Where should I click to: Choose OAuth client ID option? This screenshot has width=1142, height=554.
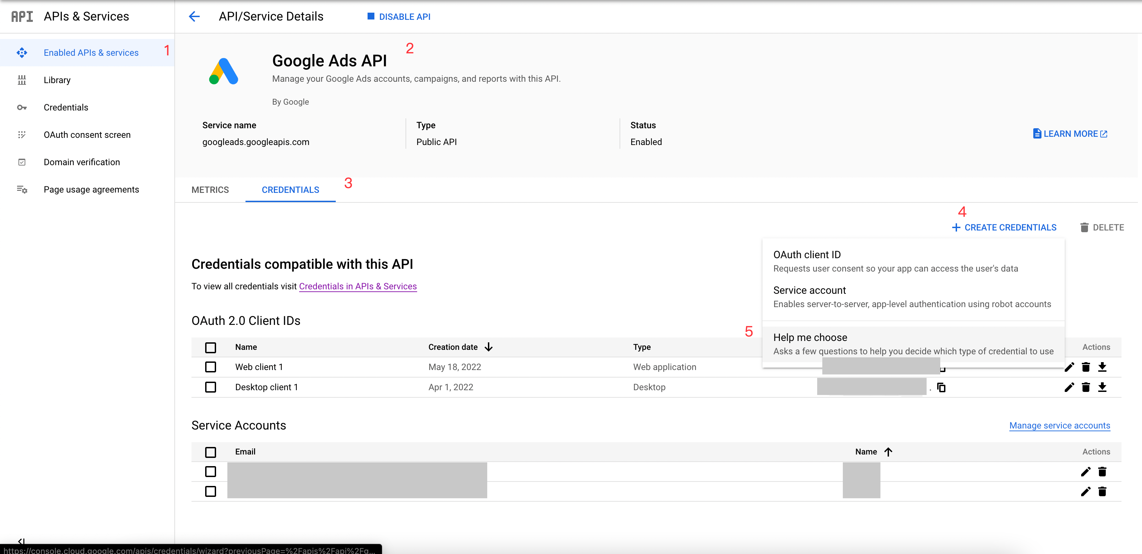pyautogui.click(x=913, y=261)
